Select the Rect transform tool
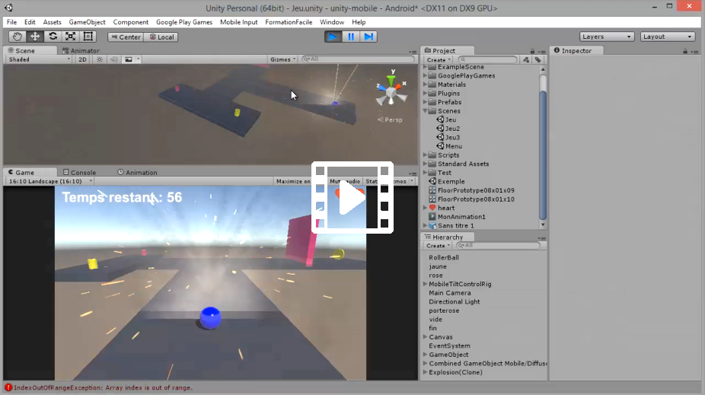The height and width of the screenshot is (395, 705). (88, 37)
